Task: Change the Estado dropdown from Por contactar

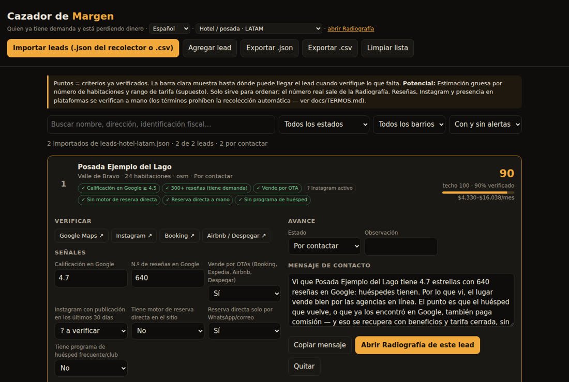Action: click(324, 246)
